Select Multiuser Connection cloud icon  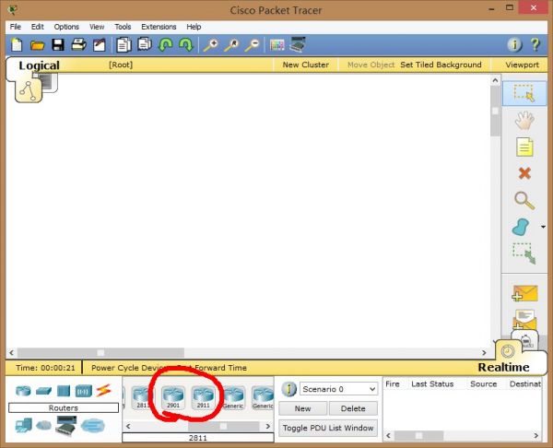click(x=93, y=426)
